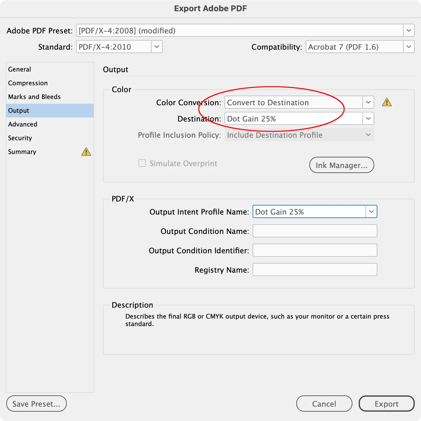Click the Registry Name field
Viewport: 421px width, 421px height.
point(315,270)
